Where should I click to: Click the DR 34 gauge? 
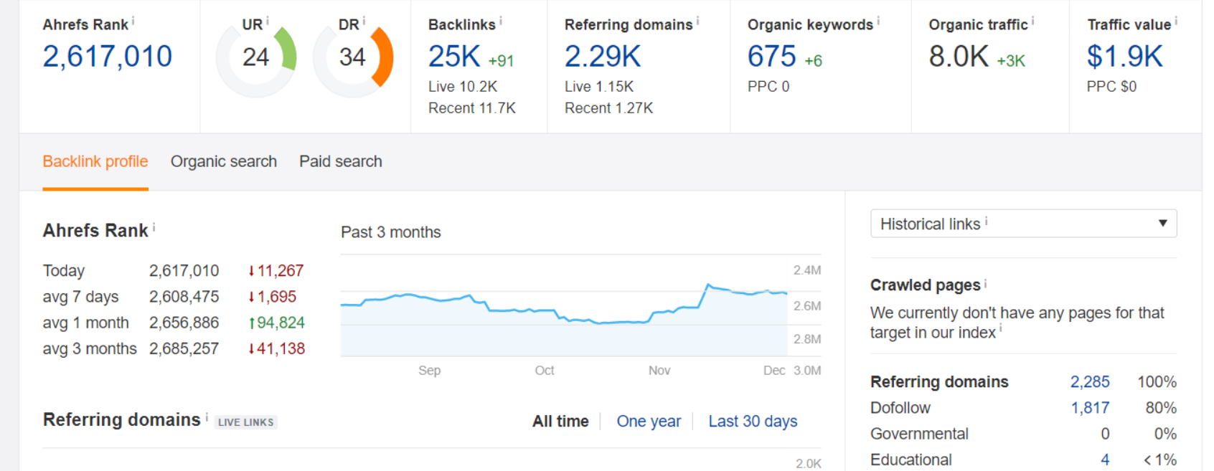click(x=352, y=57)
